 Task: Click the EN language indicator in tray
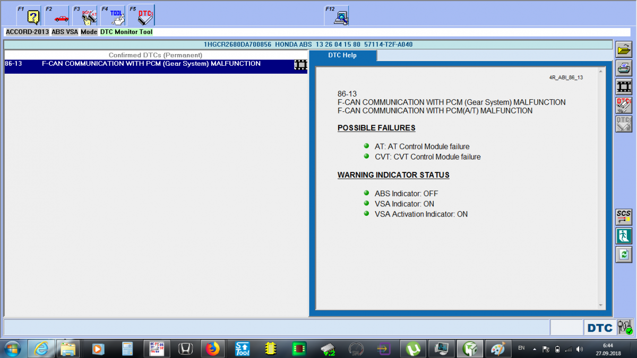[522, 348]
